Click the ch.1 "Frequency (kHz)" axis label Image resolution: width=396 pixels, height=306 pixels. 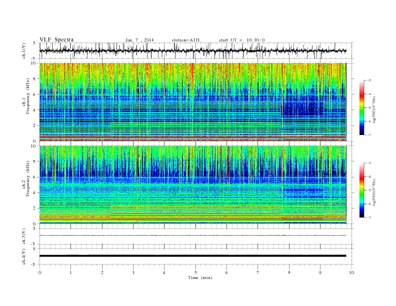coord(27,96)
